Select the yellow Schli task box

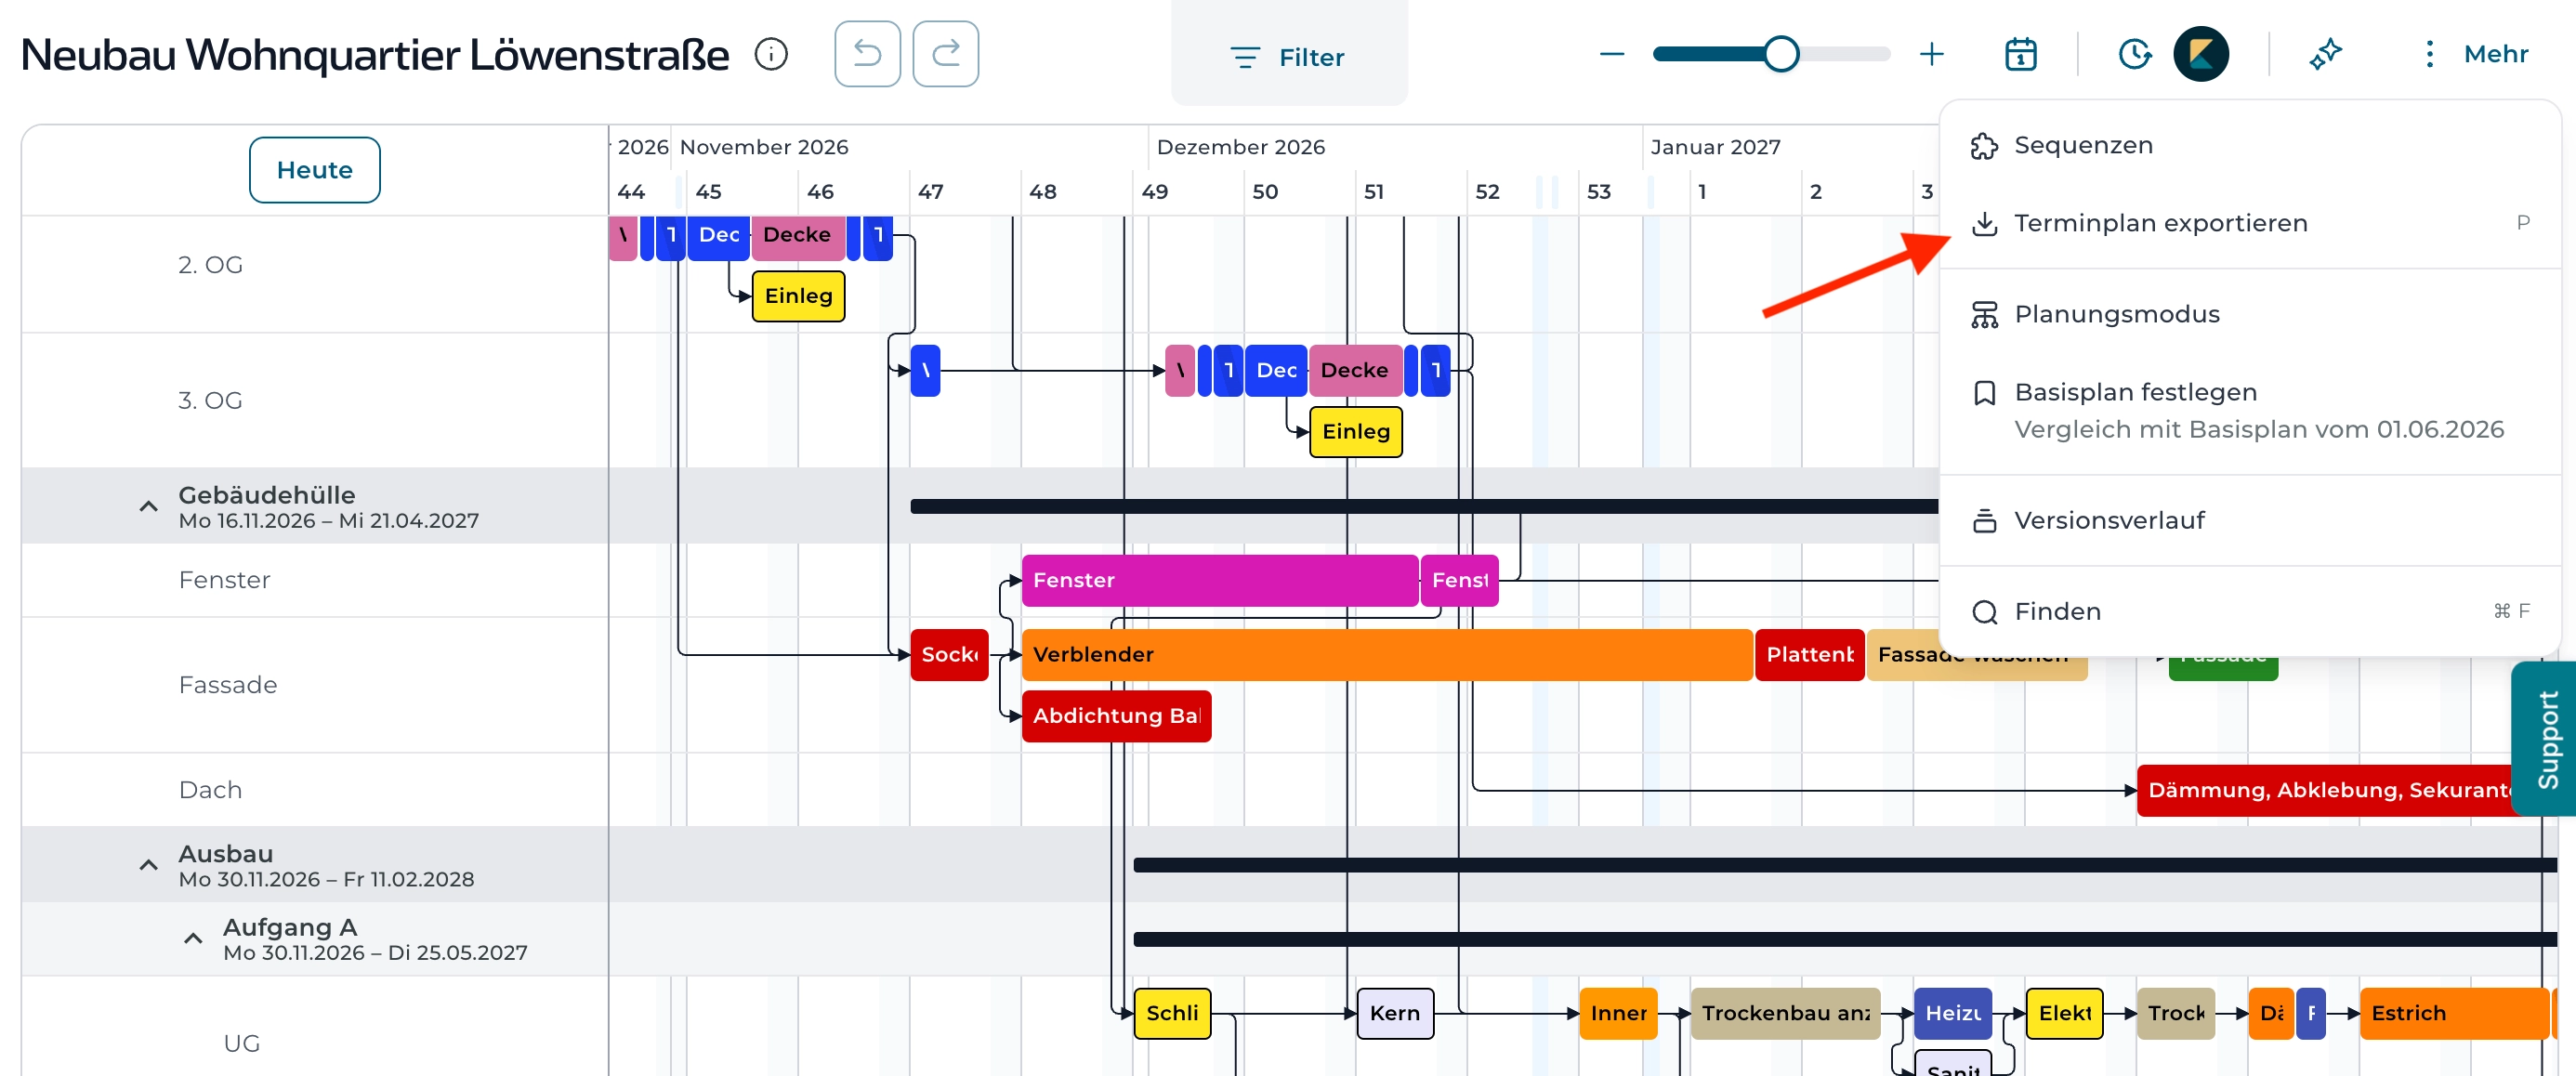coord(1172,1014)
